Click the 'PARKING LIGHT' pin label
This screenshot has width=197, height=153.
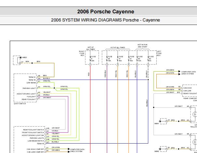coord(29,88)
